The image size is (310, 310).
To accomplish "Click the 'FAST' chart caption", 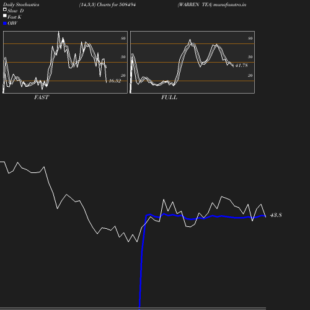I will [42, 97].
